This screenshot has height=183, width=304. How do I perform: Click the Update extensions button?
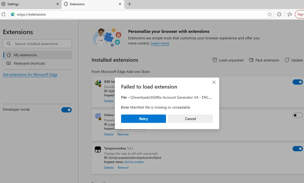point(294,60)
